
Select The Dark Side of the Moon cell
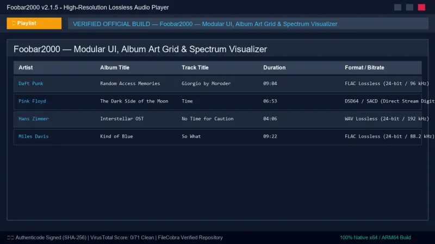(x=134, y=101)
